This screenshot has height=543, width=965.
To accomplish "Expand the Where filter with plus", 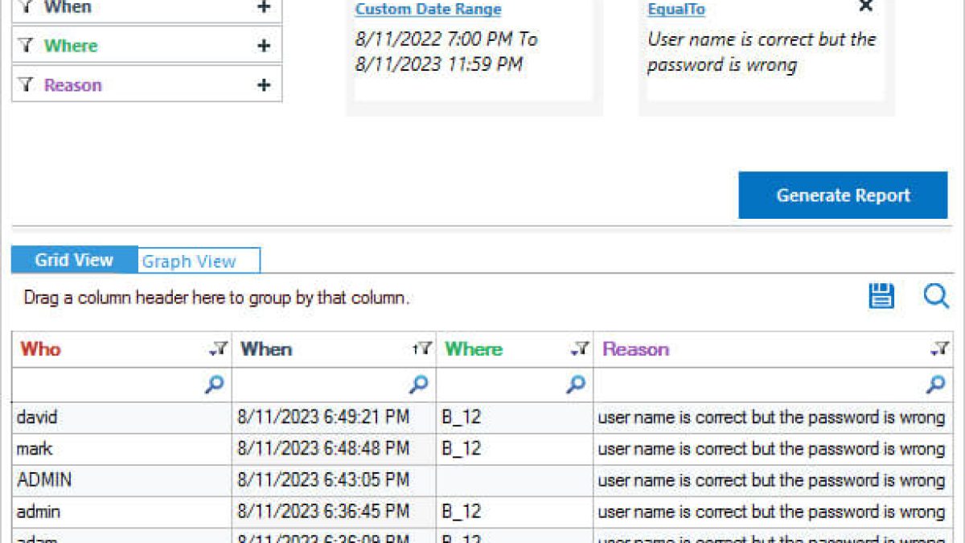I will pos(263,46).
